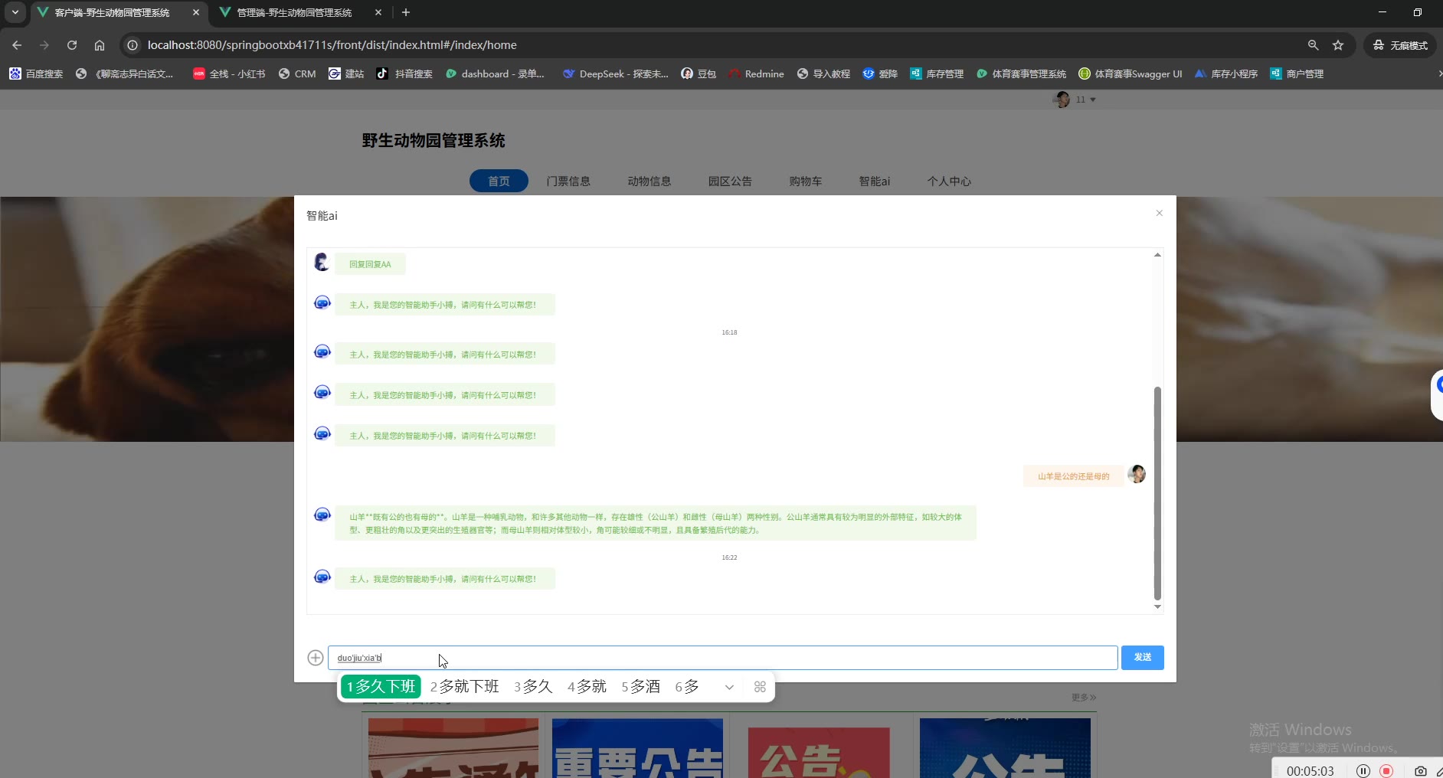
Task: Select IME candidate 多酒
Action: click(640, 687)
